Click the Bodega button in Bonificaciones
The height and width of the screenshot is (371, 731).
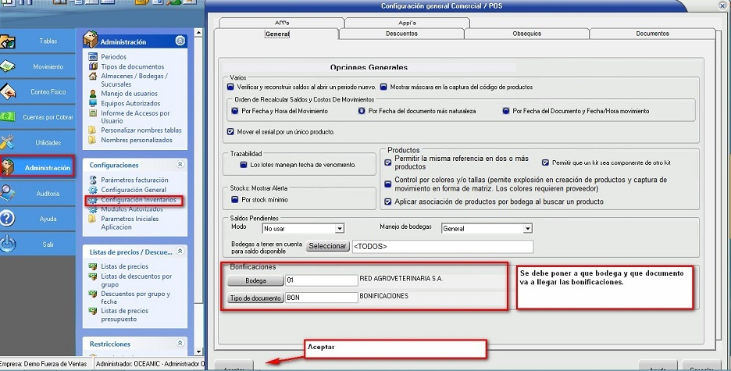pyautogui.click(x=255, y=280)
